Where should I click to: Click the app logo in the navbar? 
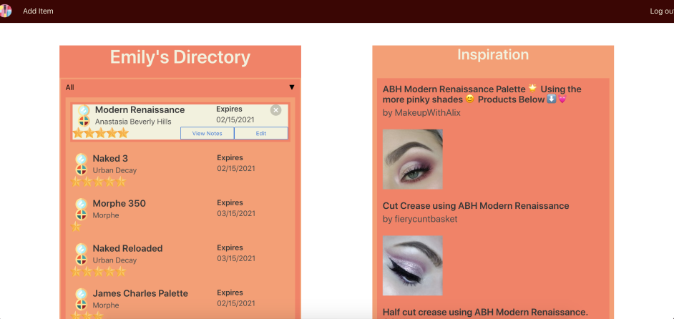5,11
